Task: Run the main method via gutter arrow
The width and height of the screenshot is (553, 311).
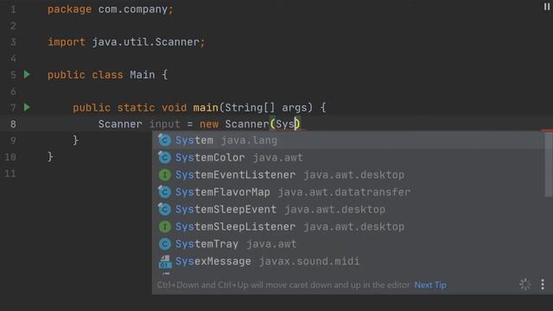Action: tap(27, 107)
